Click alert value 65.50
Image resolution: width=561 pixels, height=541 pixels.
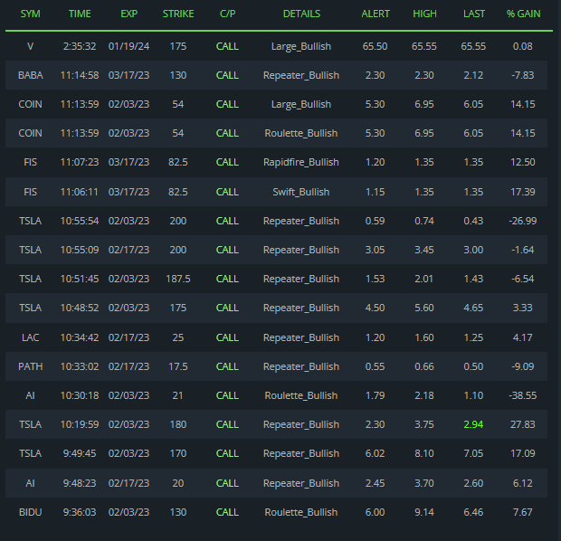375,46
